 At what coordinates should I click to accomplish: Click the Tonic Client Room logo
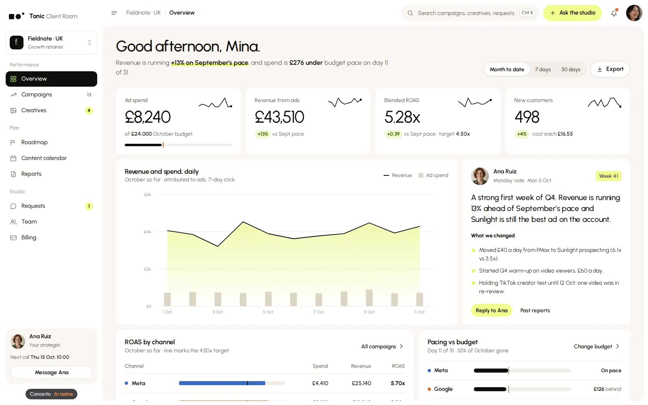coord(43,16)
